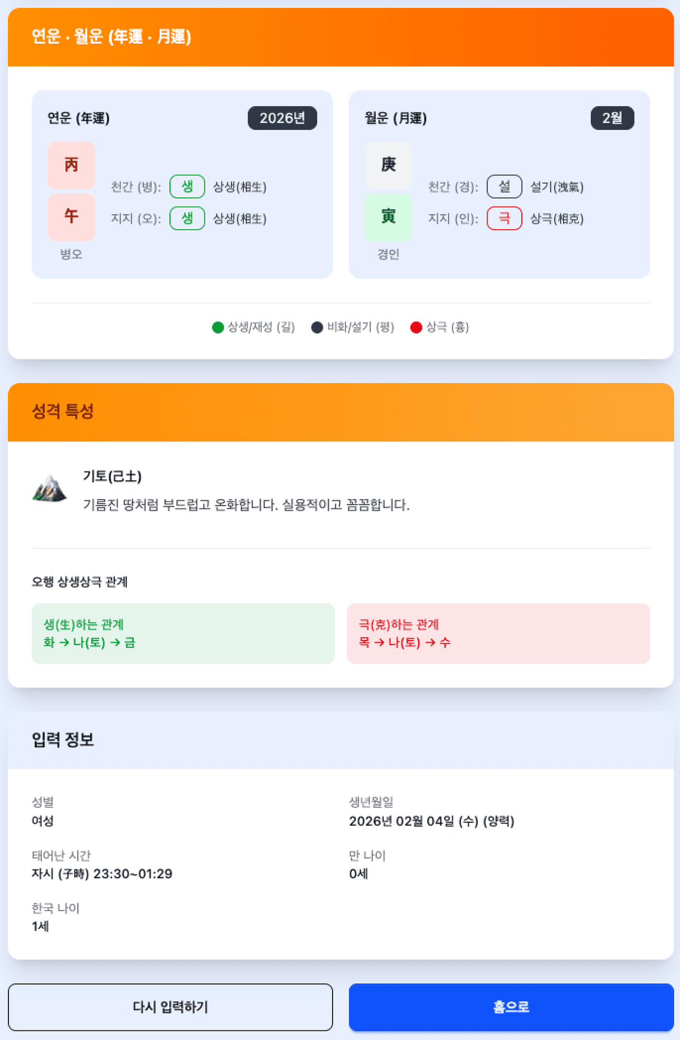Open the 입력 정보 section header
680x1040 pixels.
click(63, 740)
